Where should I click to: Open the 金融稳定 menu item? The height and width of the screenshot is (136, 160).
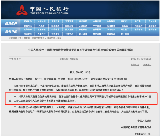click(111, 21)
